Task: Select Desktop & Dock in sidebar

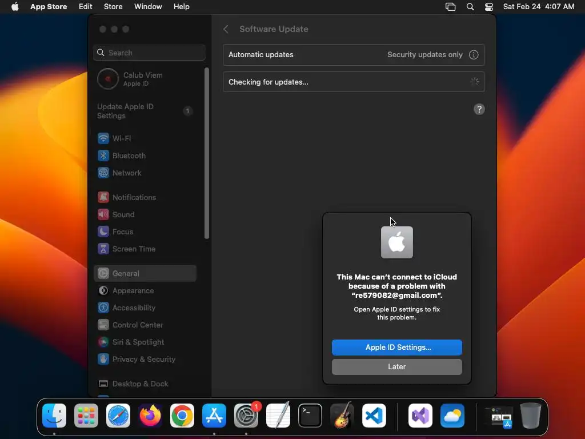Action: tap(145, 384)
